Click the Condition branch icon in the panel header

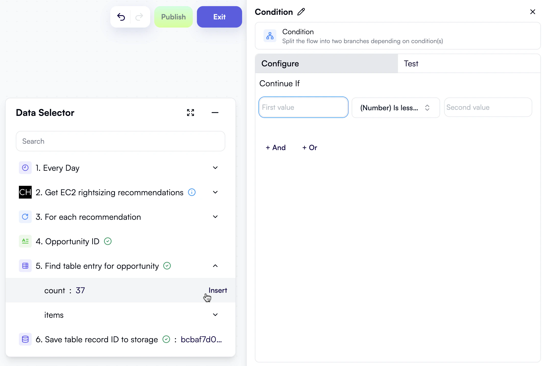(270, 36)
